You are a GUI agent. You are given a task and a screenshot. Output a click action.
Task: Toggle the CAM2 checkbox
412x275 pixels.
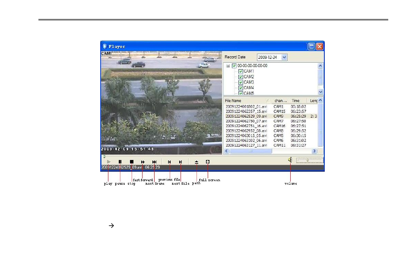(x=241, y=77)
